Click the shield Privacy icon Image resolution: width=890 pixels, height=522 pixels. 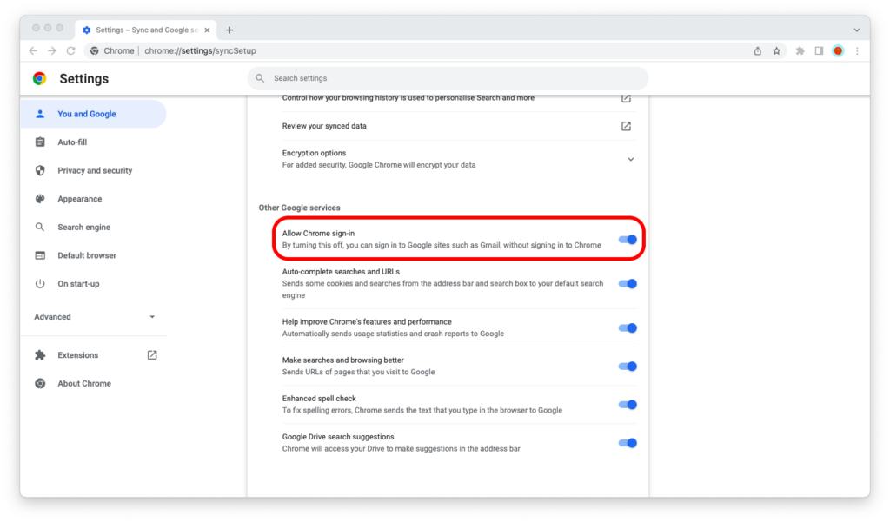pyautogui.click(x=40, y=171)
